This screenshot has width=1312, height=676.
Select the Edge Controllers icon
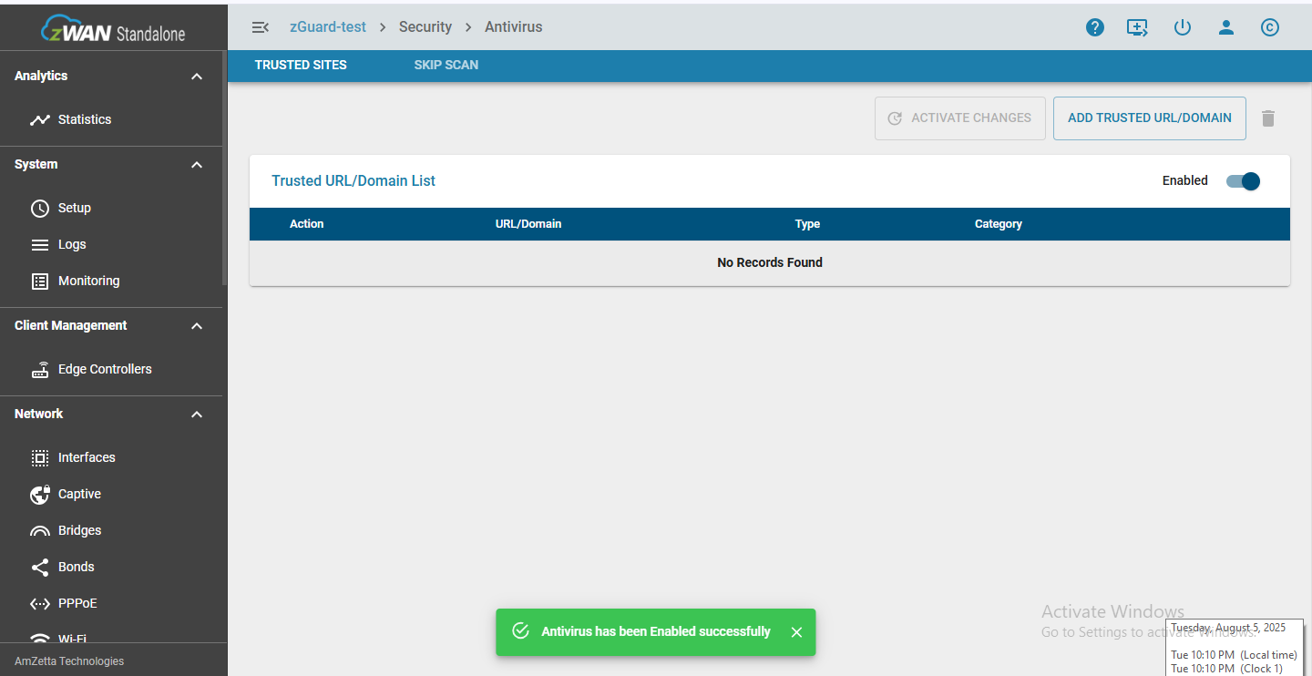40,369
